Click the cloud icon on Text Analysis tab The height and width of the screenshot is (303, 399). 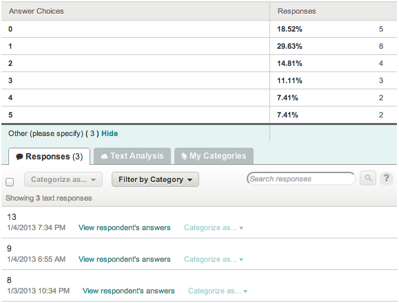pos(104,156)
